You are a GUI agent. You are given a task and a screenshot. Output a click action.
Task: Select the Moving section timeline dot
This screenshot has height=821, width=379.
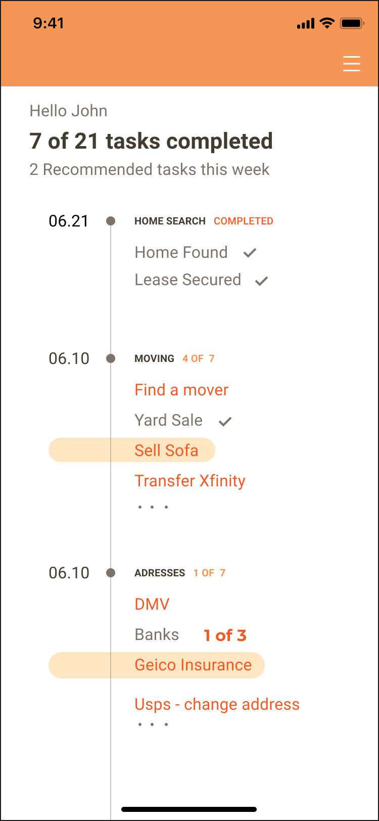pos(111,358)
